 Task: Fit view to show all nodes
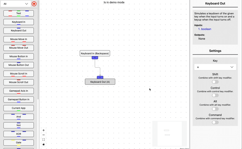[x=43, y=139]
